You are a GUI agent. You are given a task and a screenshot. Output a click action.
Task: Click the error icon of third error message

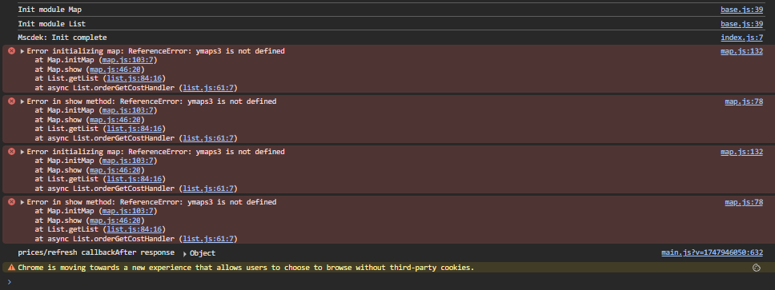[11, 152]
